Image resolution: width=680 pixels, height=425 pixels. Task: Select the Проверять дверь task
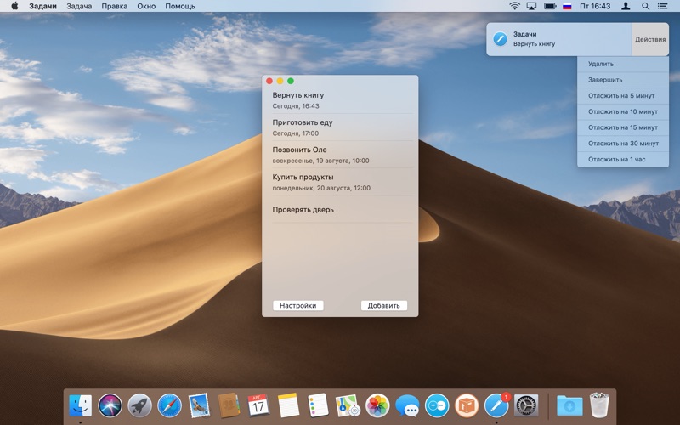pos(340,209)
